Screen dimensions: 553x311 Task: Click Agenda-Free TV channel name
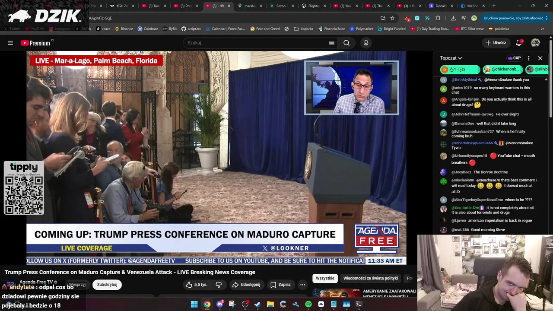click(x=36, y=282)
